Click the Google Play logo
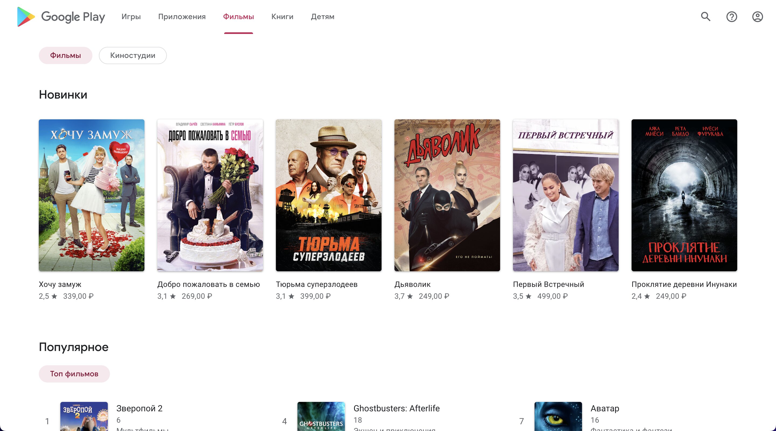 61,17
